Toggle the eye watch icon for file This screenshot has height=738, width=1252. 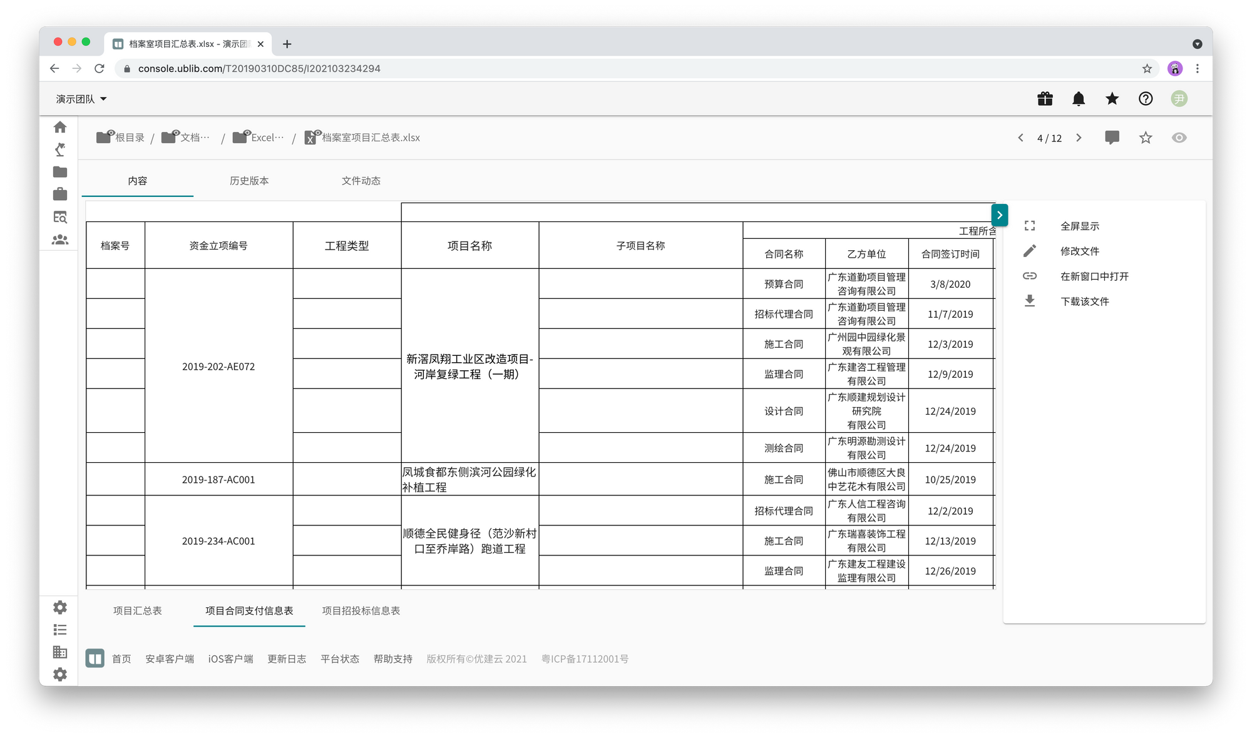click(1179, 138)
